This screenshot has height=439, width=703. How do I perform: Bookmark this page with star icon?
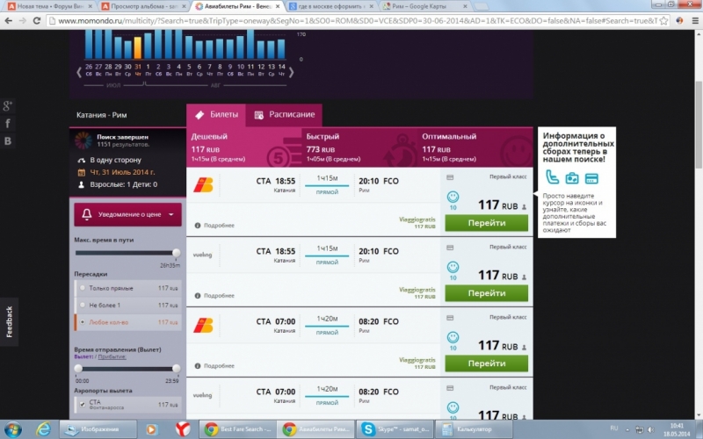pyautogui.click(x=664, y=20)
